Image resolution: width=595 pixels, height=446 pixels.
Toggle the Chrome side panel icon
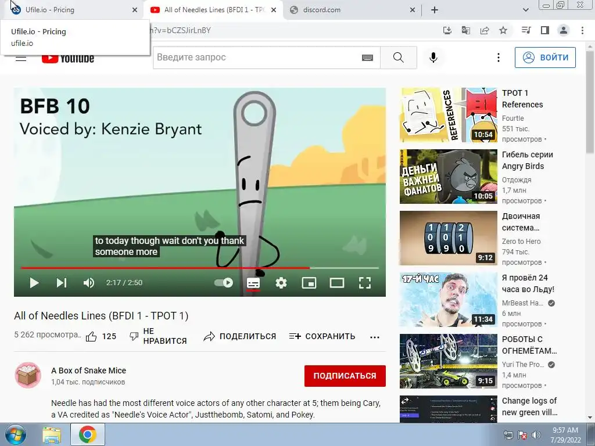tap(545, 30)
